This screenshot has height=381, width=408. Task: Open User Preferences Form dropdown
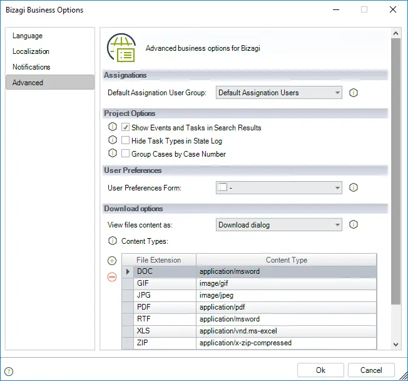pos(279,187)
